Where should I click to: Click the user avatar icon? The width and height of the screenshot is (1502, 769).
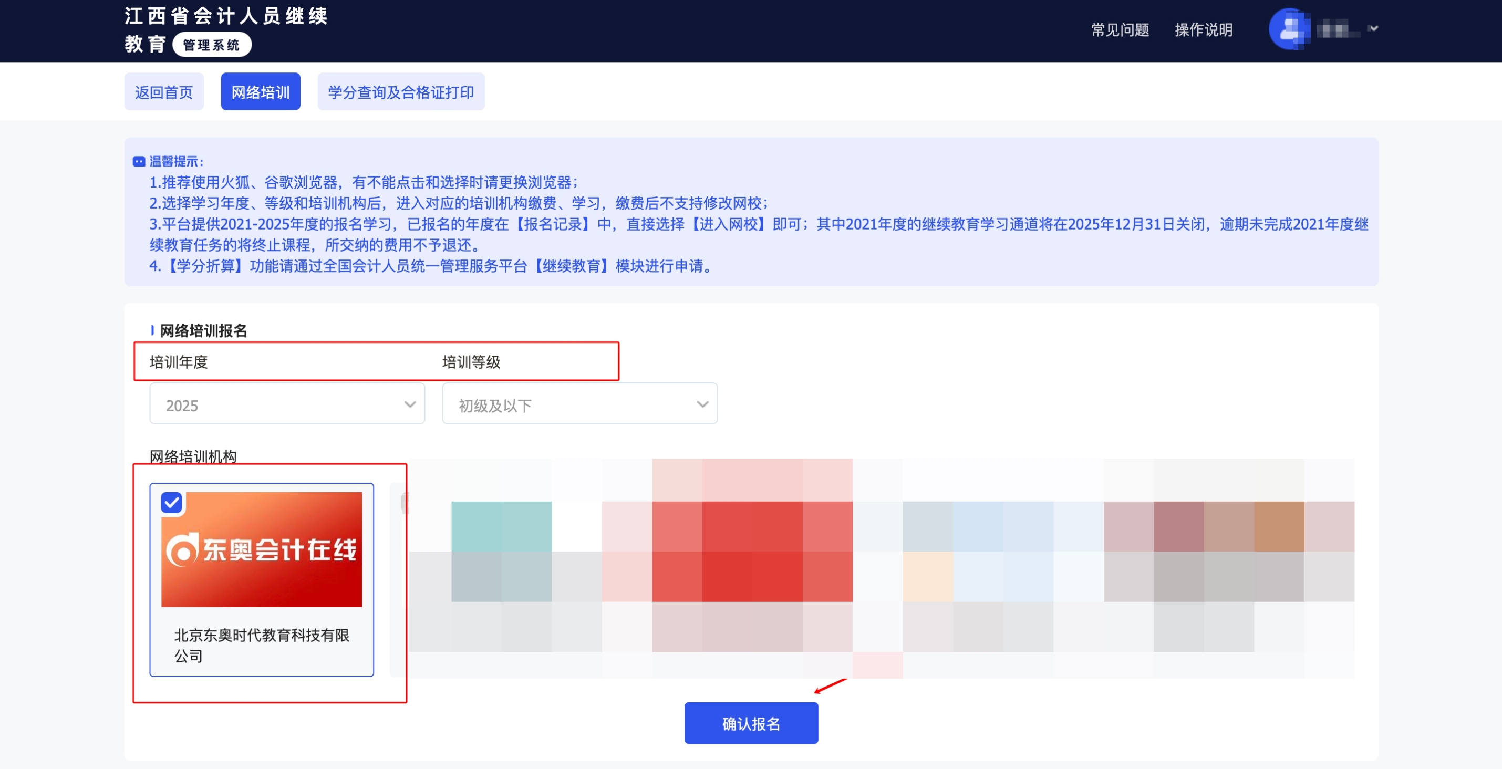tap(1289, 30)
